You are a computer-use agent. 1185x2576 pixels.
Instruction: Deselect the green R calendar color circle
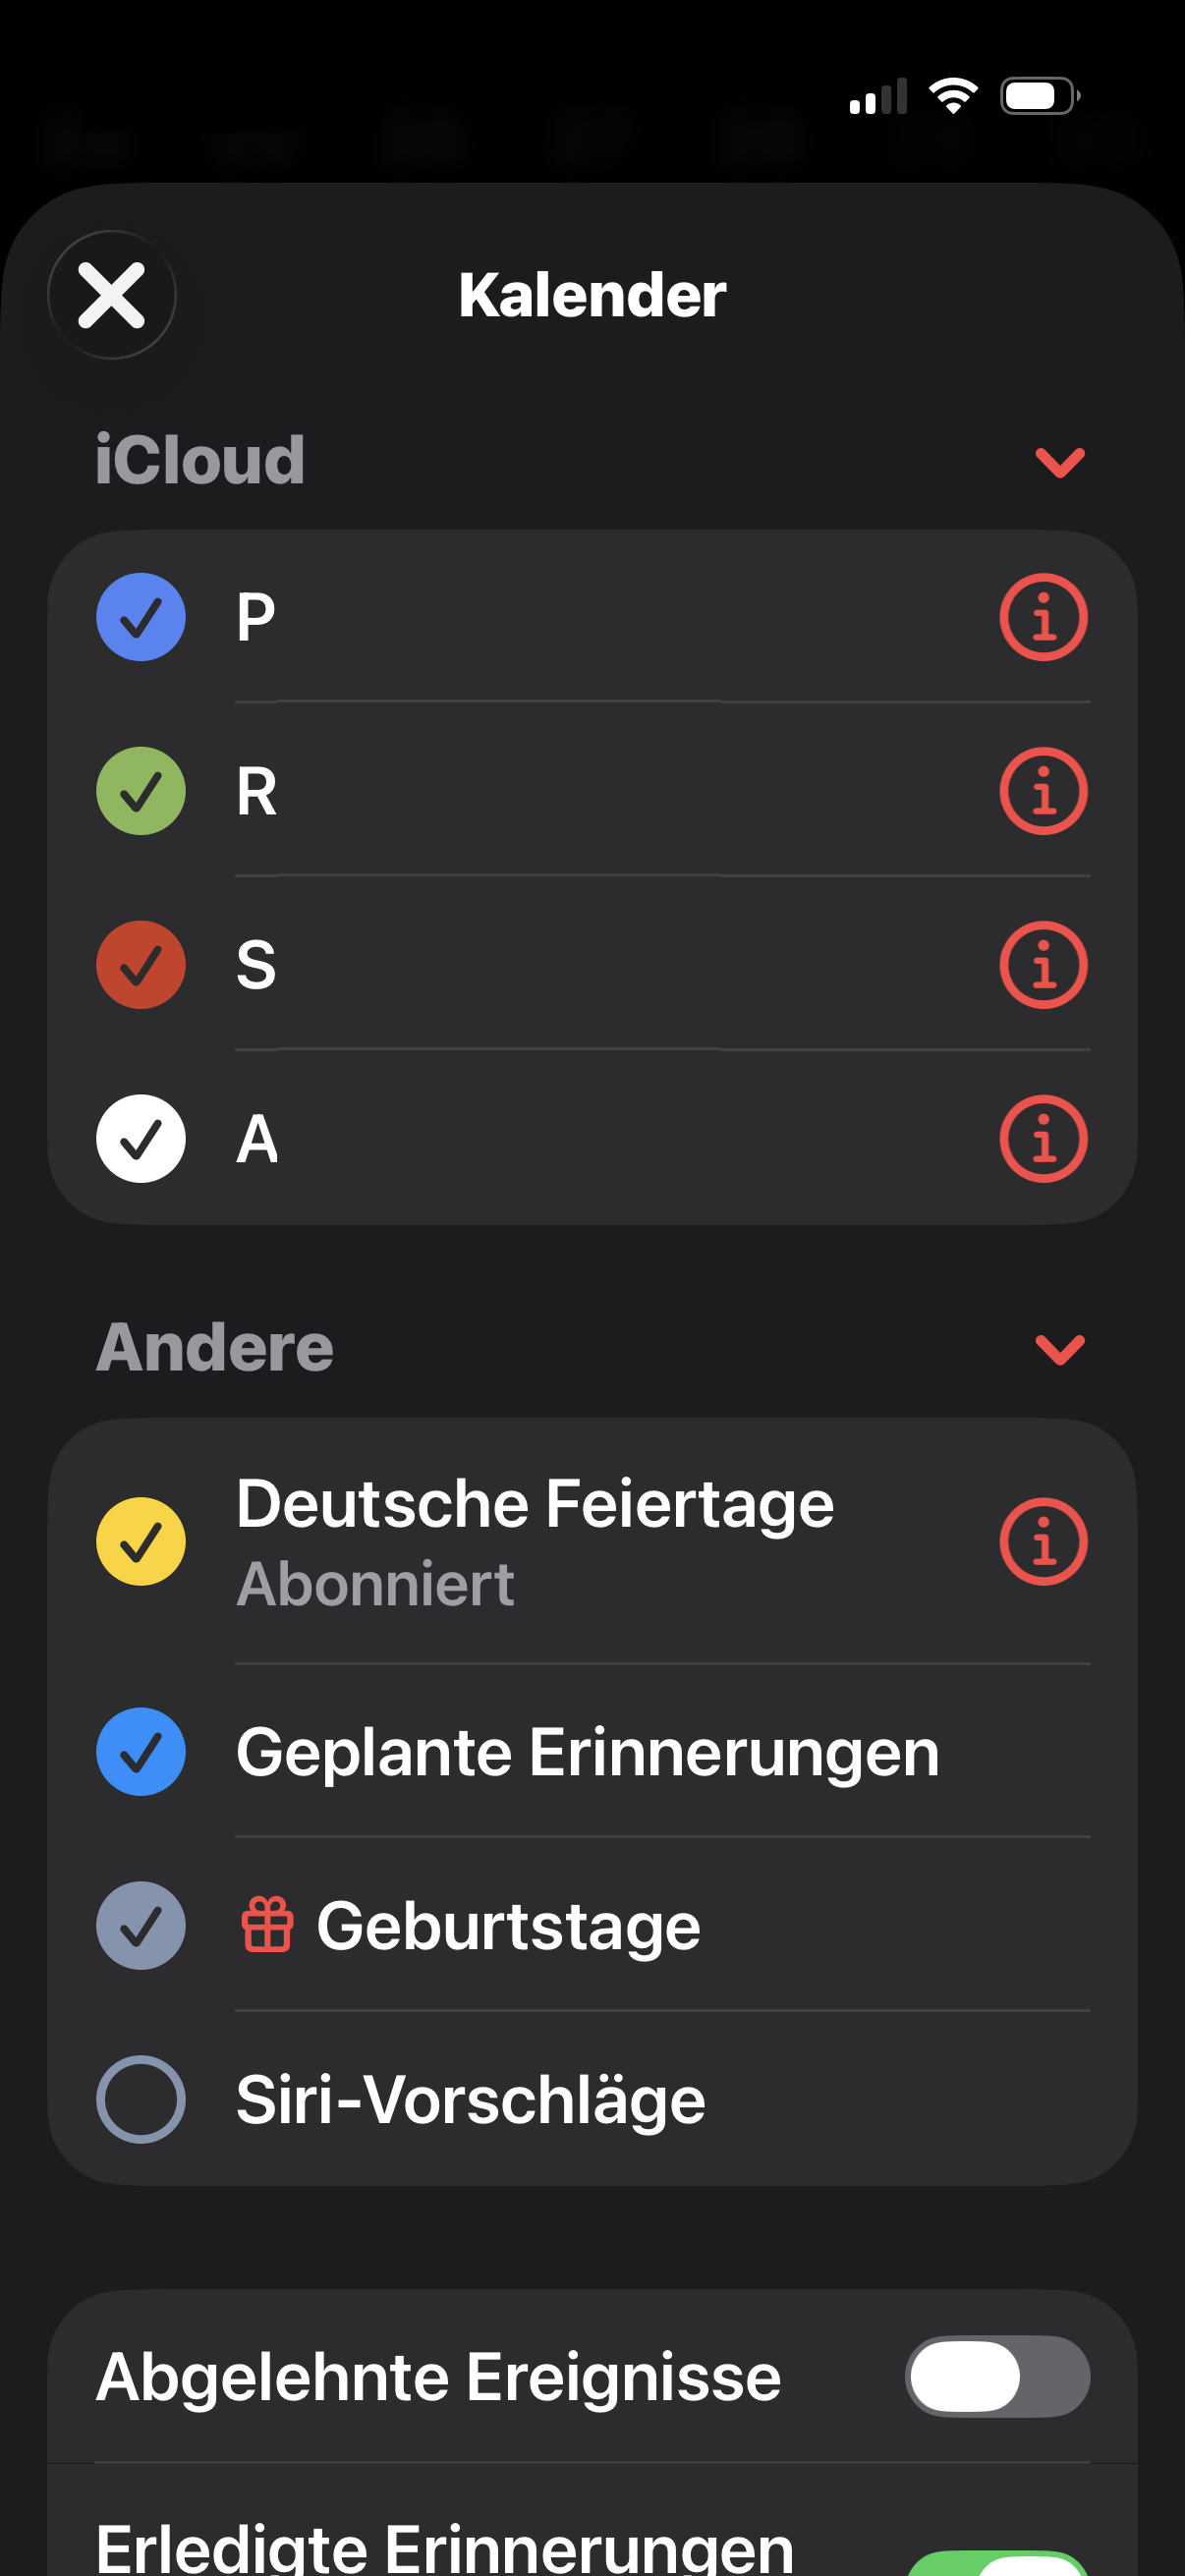(x=141, y=791)
